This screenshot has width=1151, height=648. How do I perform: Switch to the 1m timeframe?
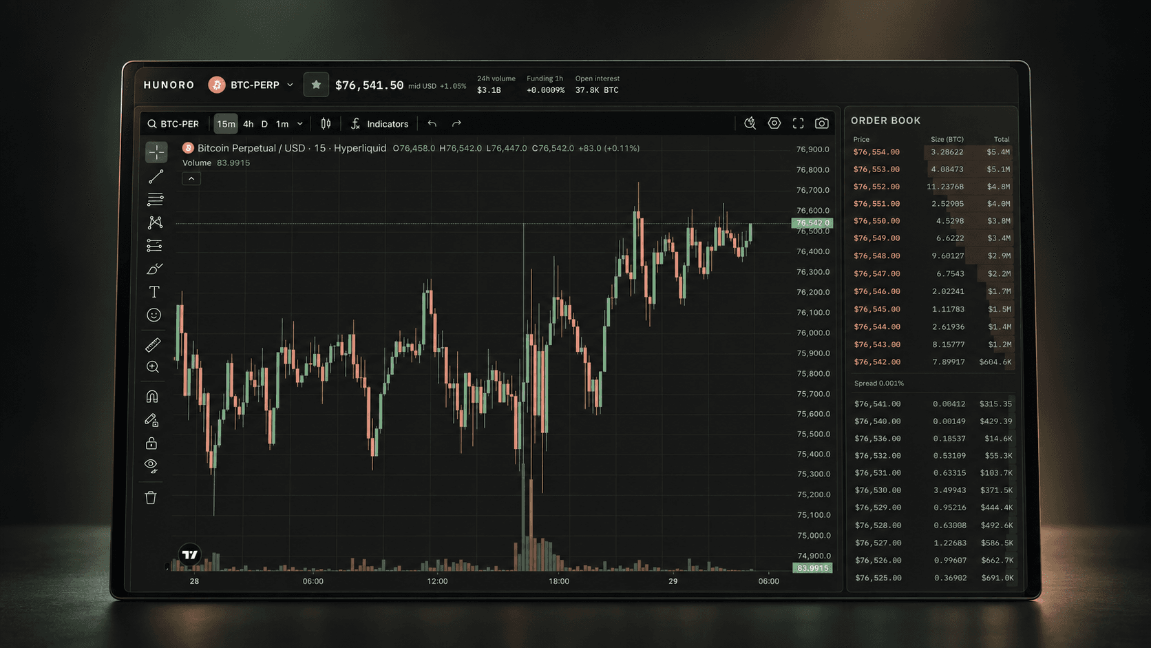pyautogui.click(x=282, y=124)
